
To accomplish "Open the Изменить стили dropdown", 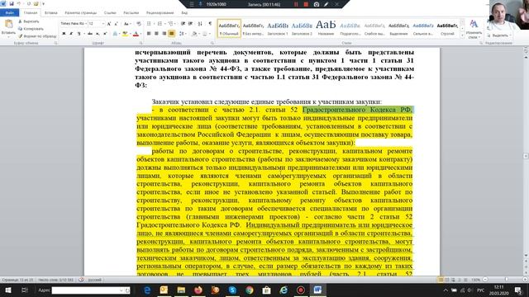I will [474, 30].
